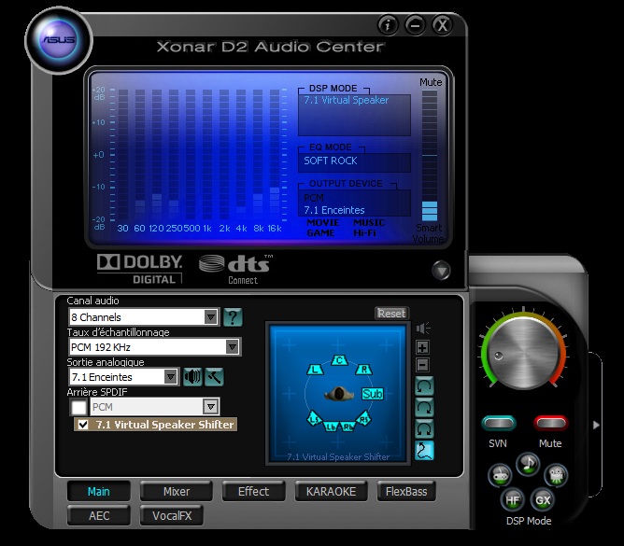
Task: Click the Lb rear speaker icon
Action: pyautogui.click(x=331, y=427)
